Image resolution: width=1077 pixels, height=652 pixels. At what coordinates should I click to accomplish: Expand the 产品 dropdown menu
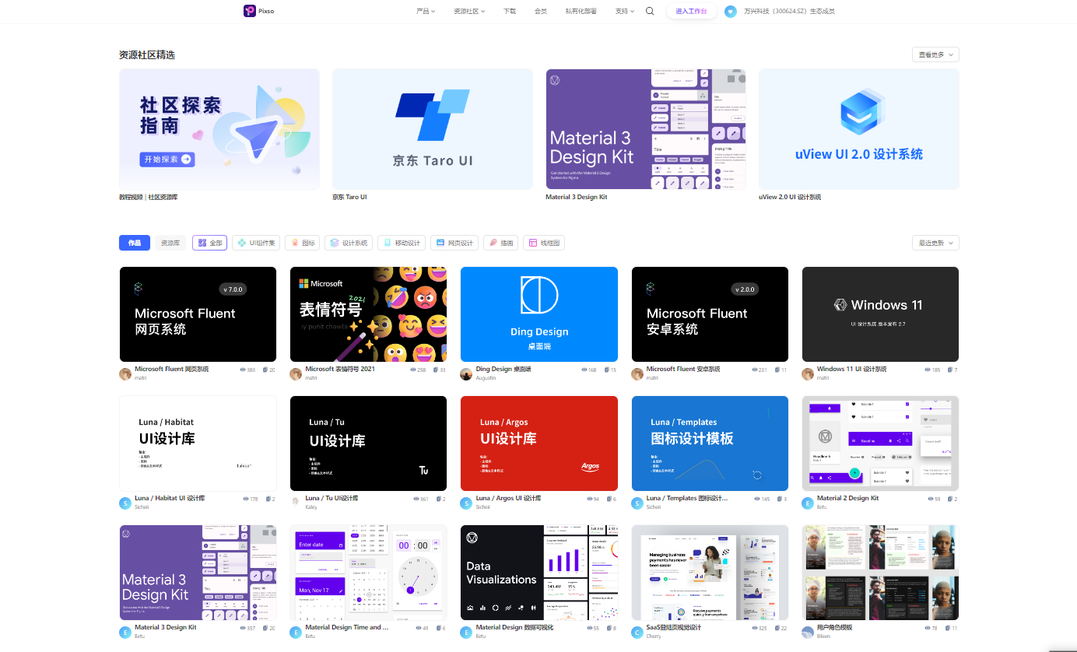(426, 11)
